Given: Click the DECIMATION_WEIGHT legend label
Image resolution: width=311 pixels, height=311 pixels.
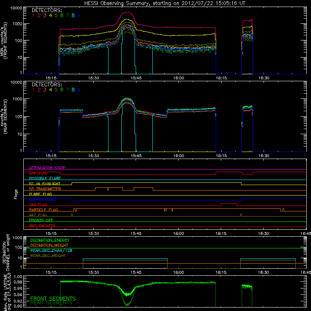Looking at the screenshot, I should point(49,245).
